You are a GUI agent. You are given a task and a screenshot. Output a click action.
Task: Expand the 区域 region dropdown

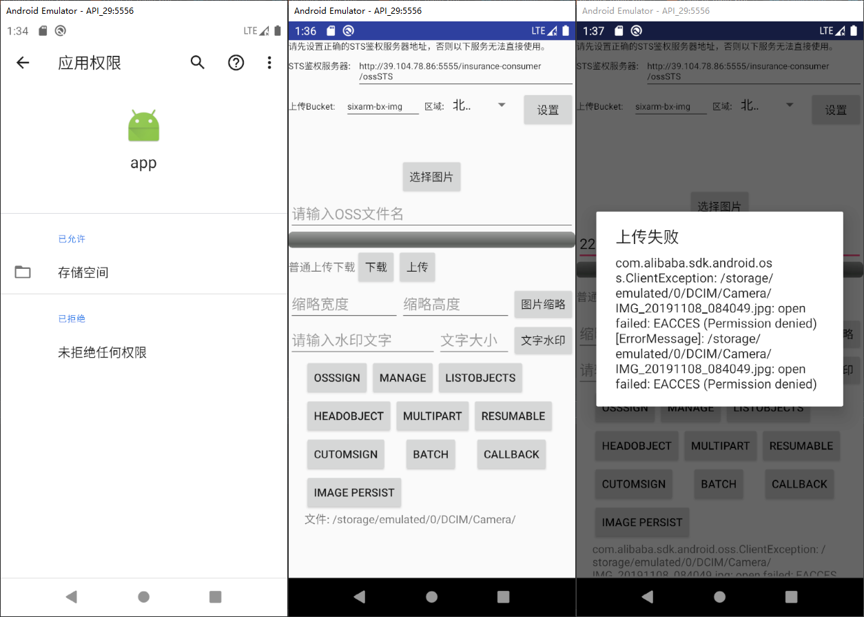pyautogui.click(x=502, y=104)
